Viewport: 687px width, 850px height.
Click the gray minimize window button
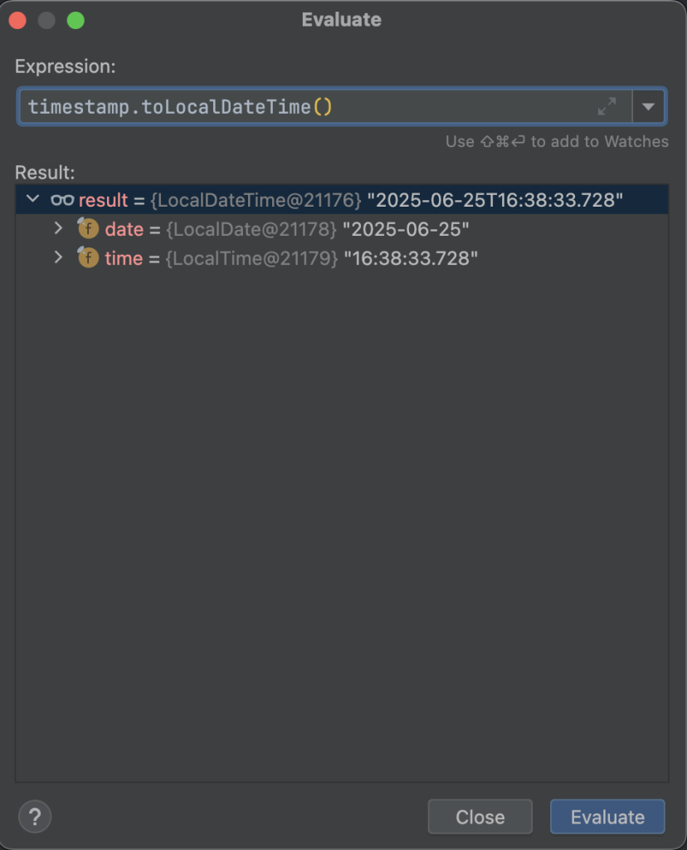46,21
